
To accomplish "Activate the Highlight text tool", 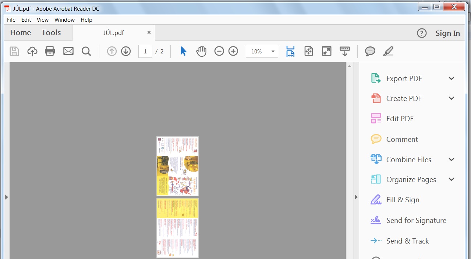I will pyautogui.click(x=388, y=51).
